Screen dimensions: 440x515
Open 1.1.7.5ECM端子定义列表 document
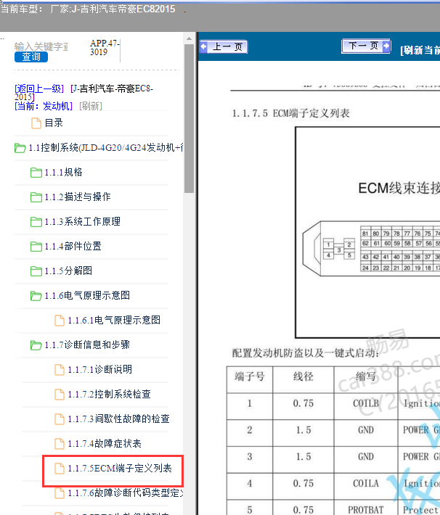pos(120,468)
